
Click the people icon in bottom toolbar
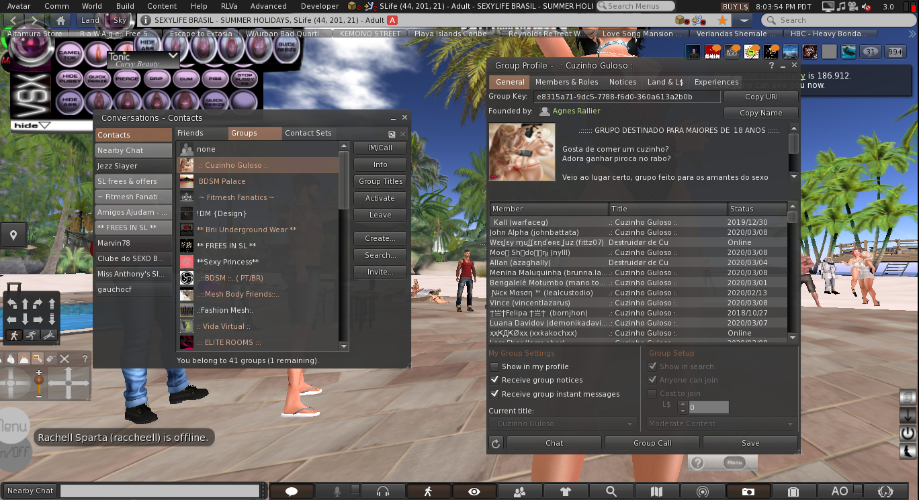(519, 491)
